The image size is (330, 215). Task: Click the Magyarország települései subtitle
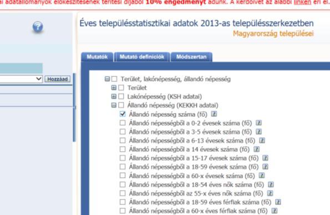tap(273, 34)
